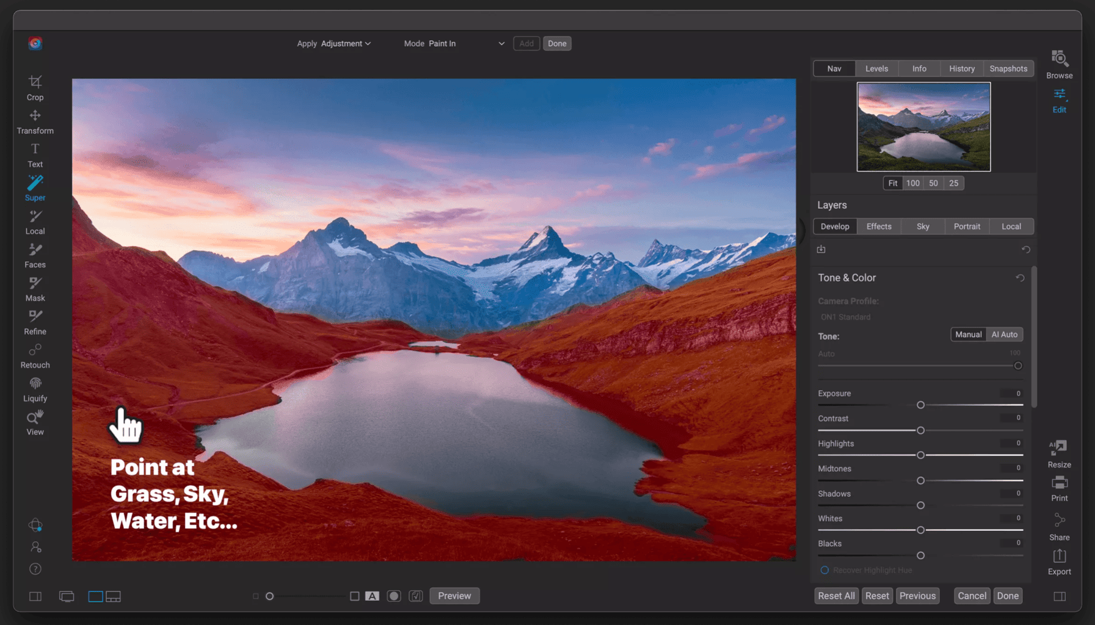Open the History tab

(961, 68)
